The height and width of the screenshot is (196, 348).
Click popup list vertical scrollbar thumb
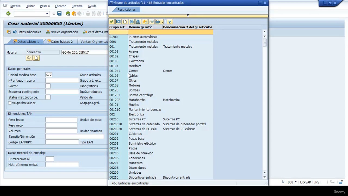(x=265, y=43)
